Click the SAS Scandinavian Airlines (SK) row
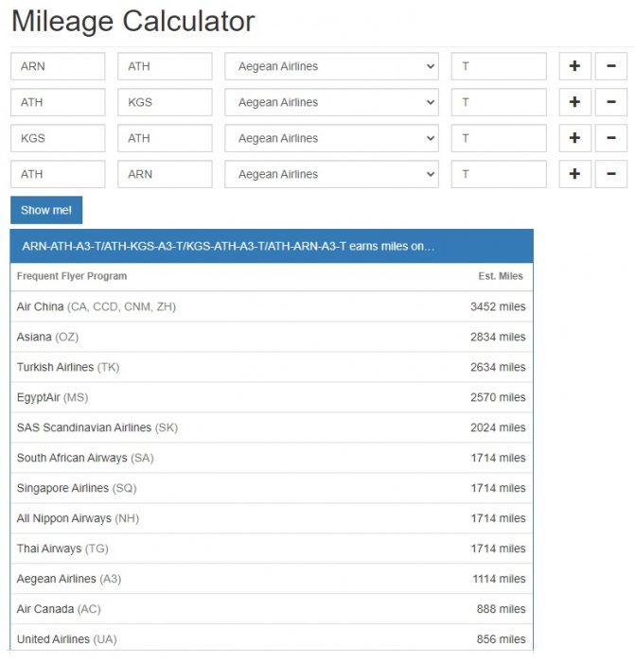The width and height of the screenshot is (635, 662). click(x=272, y=427)
